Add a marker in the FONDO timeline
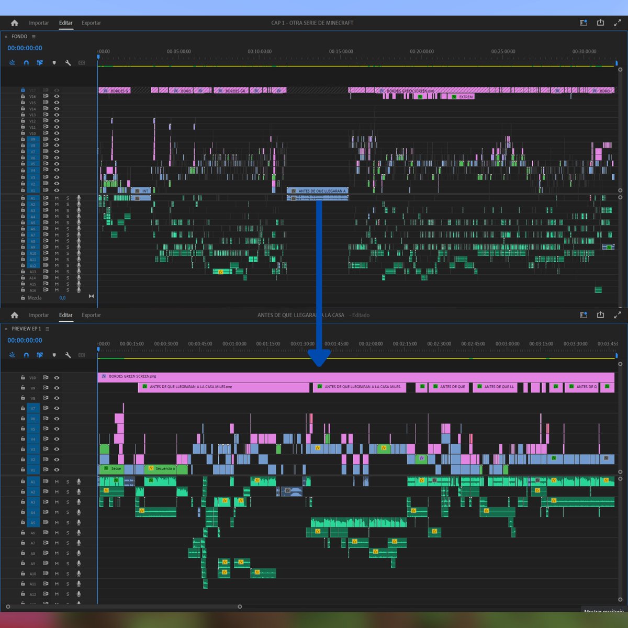The height and width of the screenshot is (628, 628). (54, 62)
